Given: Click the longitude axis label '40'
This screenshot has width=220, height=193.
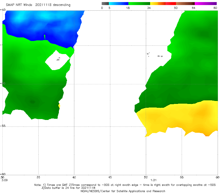Looking at the screenshot, I should 74,177.
